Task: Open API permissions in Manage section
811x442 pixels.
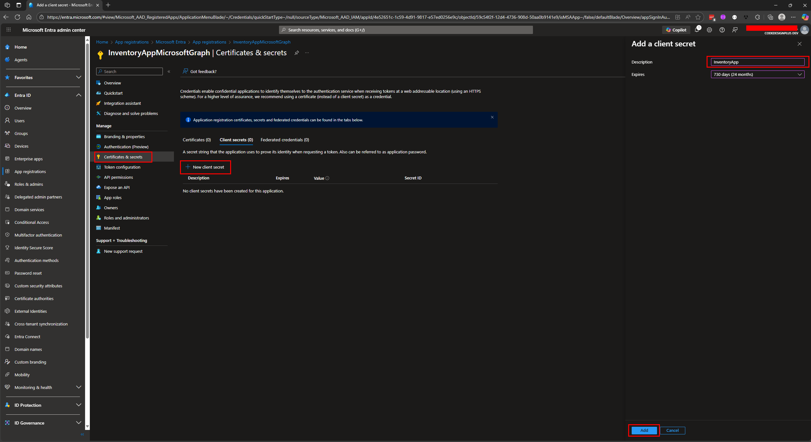Action: tap(118, 177)
